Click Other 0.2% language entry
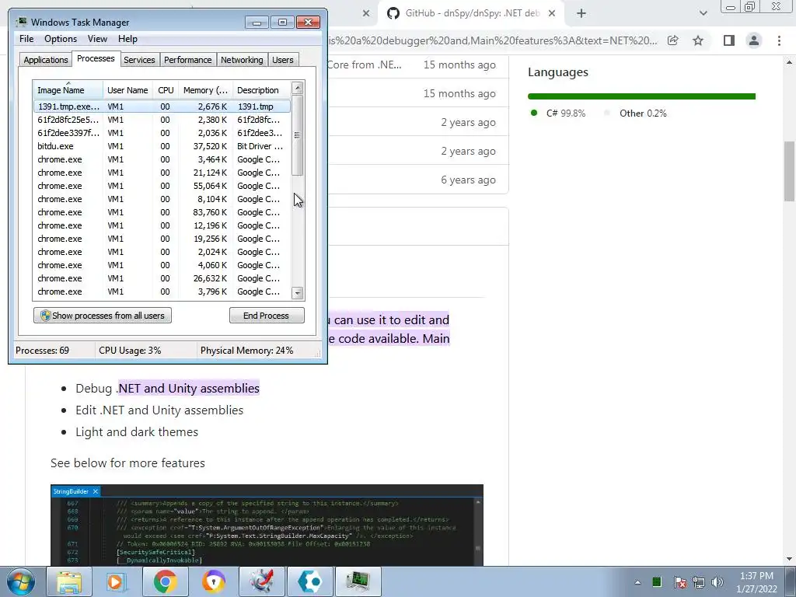This screenshot has height=597, width=796. (636, 113)
